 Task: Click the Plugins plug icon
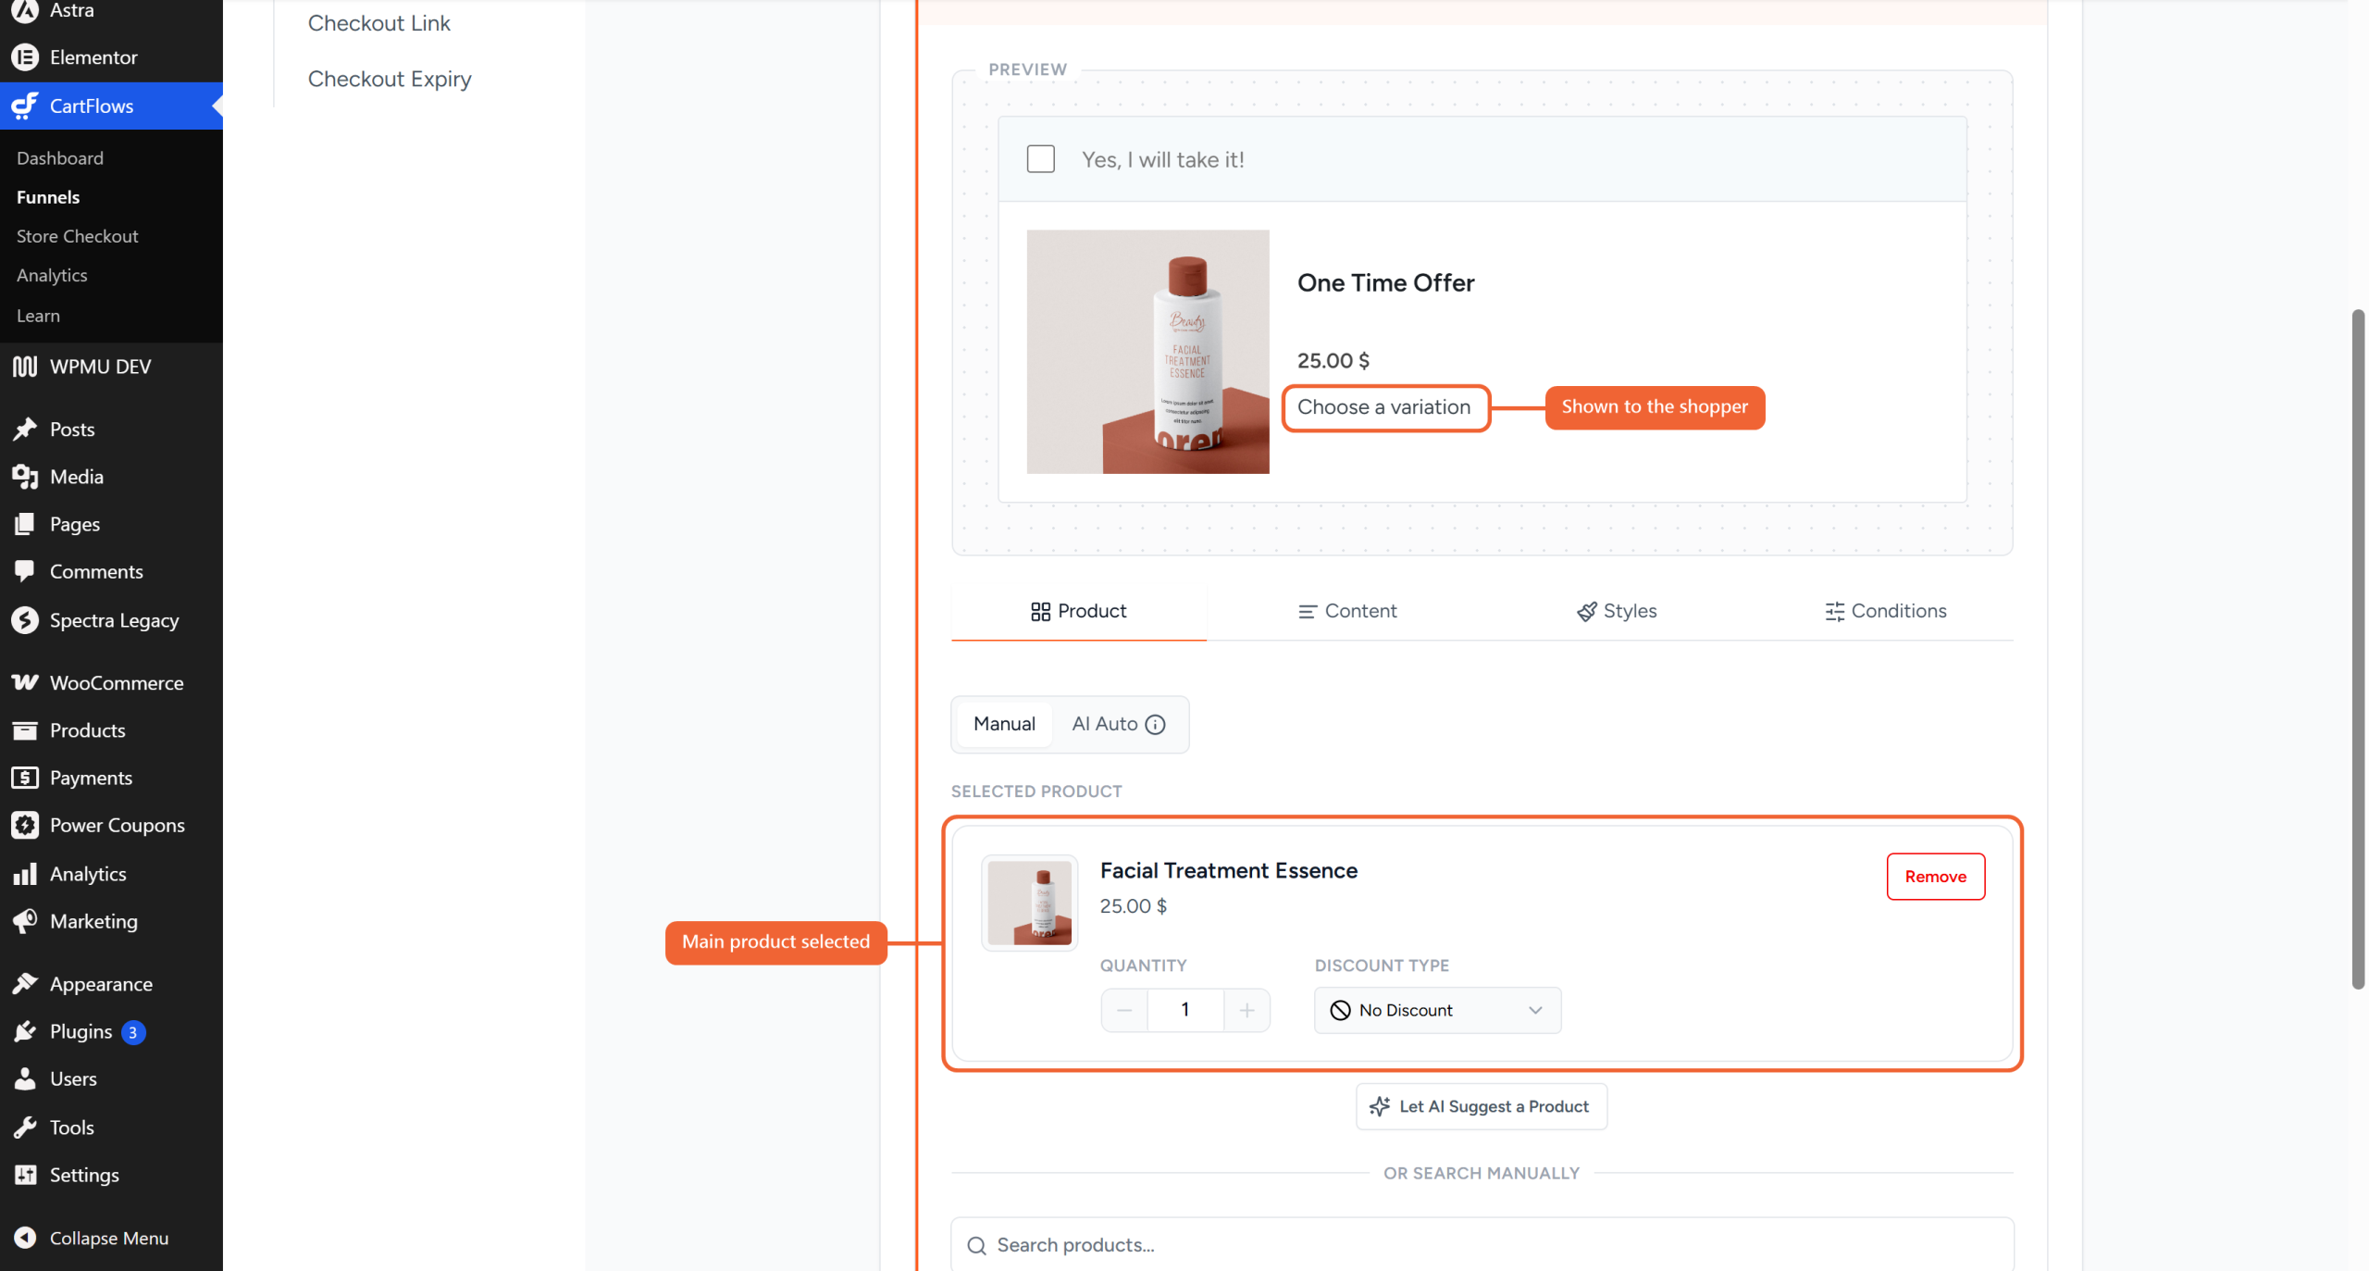[25, 1031]
